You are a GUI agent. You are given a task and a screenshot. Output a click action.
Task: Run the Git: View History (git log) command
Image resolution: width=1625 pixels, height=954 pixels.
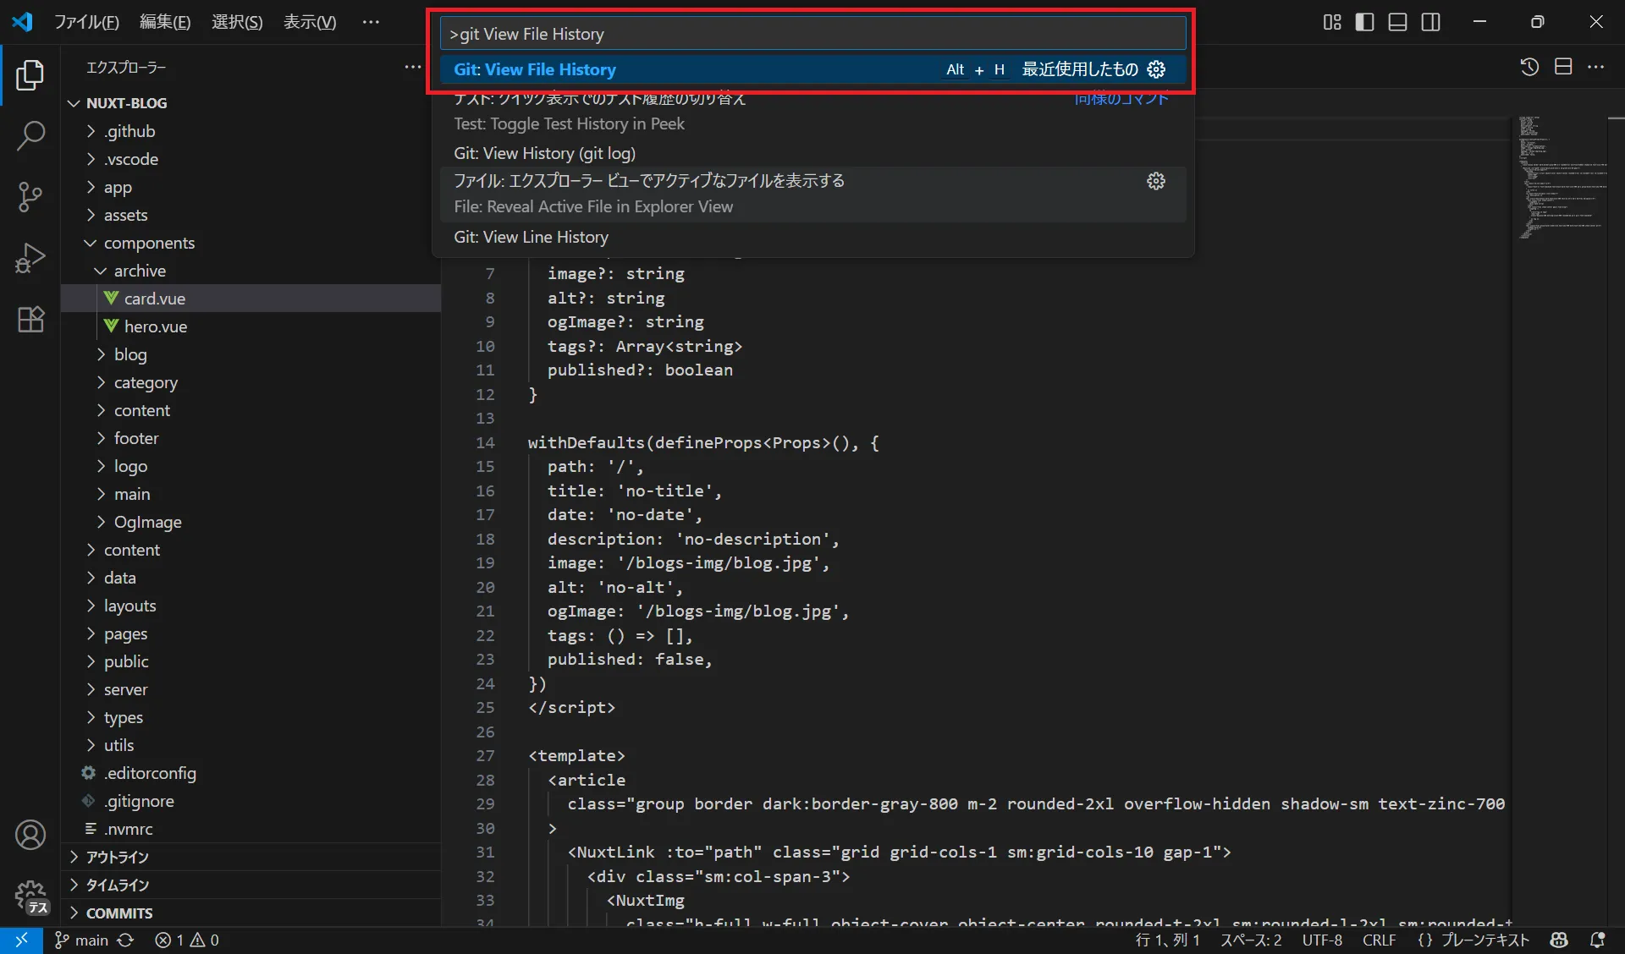[812, 153]
